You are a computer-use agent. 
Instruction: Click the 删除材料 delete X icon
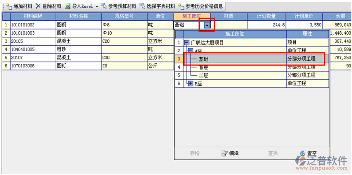tap(38, 6)
